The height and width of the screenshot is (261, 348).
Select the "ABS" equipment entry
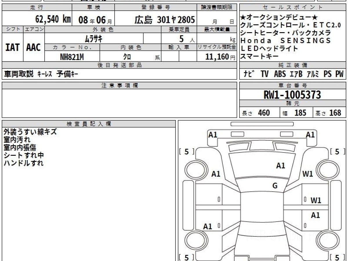click(280, 74)
